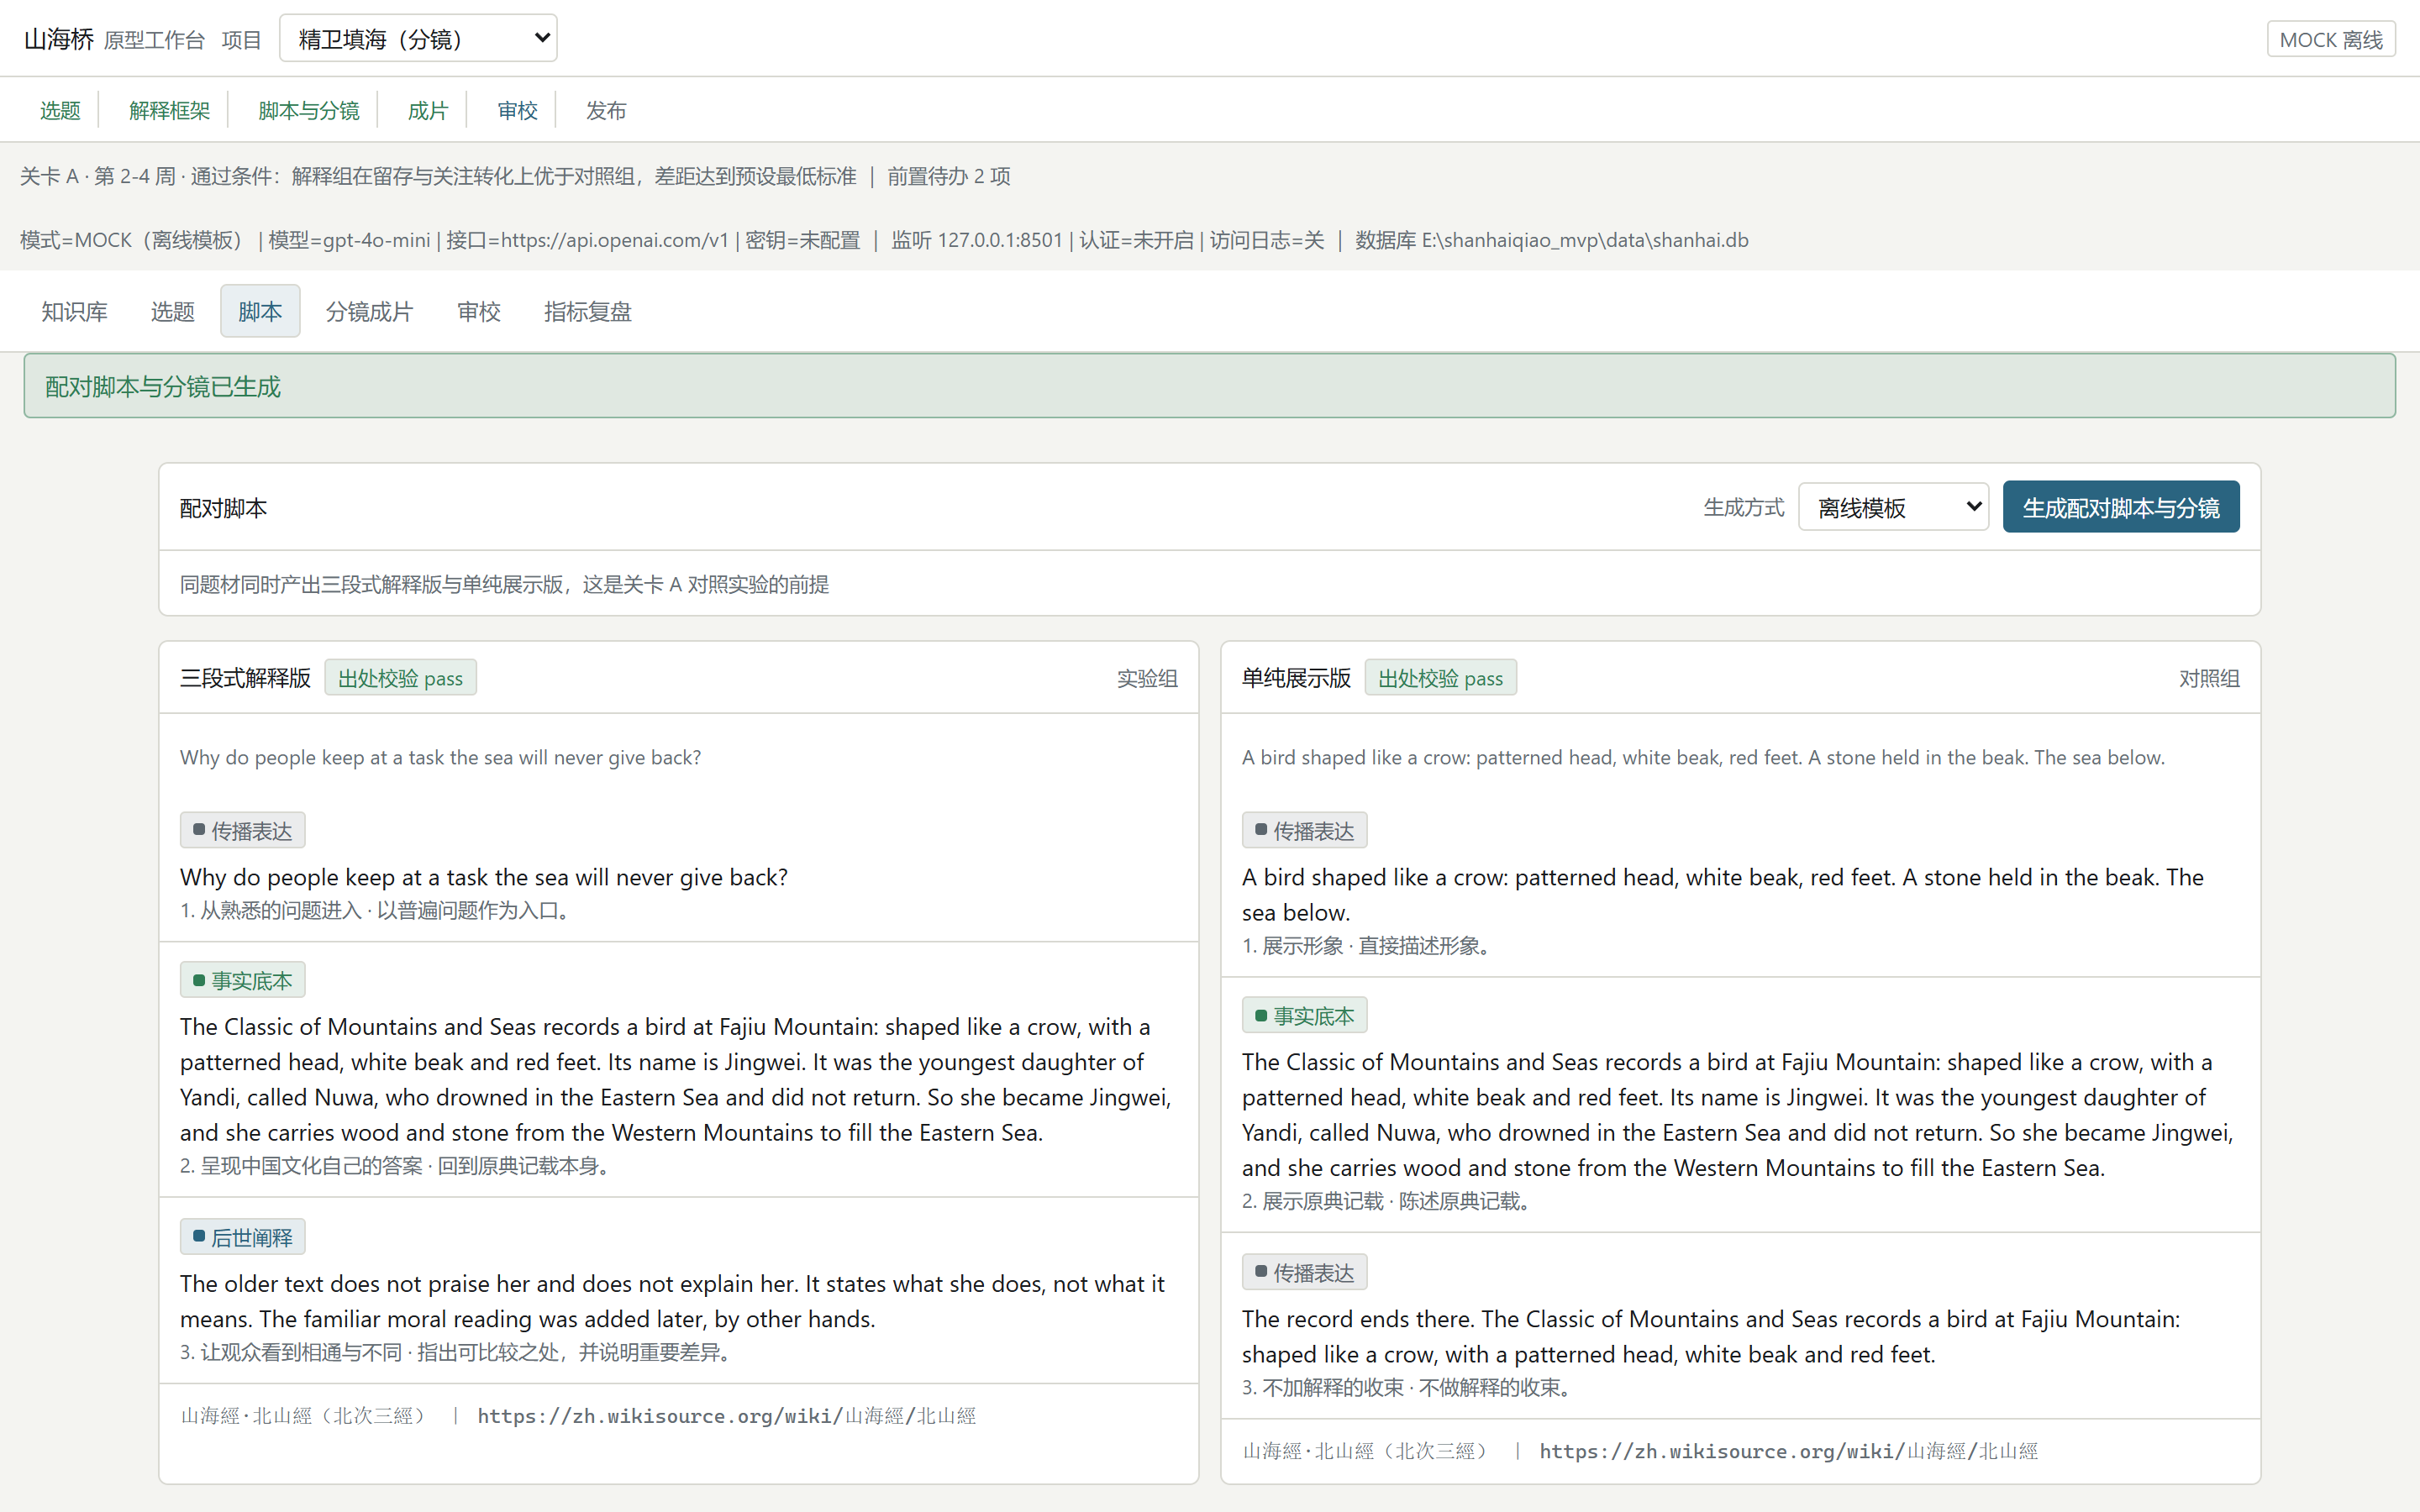Click the 配对脚本 card heading
Screen dimensions: 2420x1512
pos(223,508)
